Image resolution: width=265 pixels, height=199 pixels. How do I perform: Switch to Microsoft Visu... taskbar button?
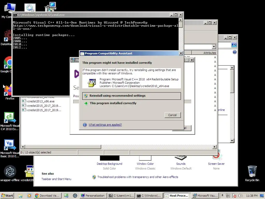(x=205, y=196)
